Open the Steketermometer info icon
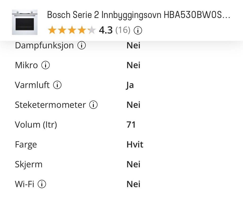Viewport: 243px width, 209px height. (x=93, y=105)
